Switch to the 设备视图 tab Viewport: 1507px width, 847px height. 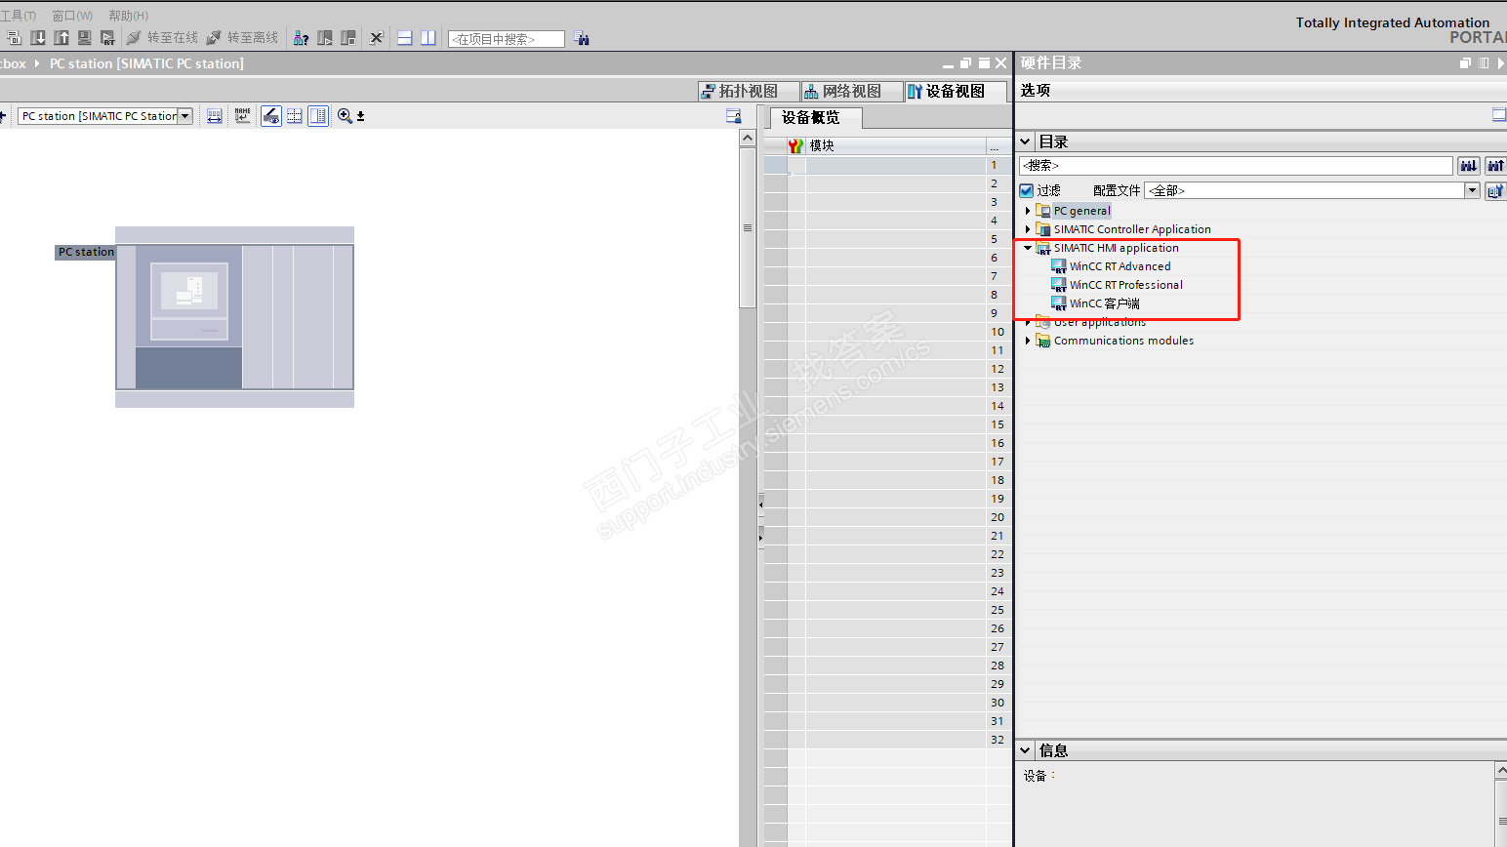pos(956,91)
